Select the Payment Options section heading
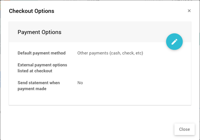The height and width of the screenshot is (140, 200). pos(40,32)
